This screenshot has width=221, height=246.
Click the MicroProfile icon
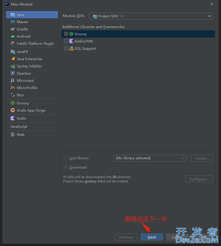point(13,88)
